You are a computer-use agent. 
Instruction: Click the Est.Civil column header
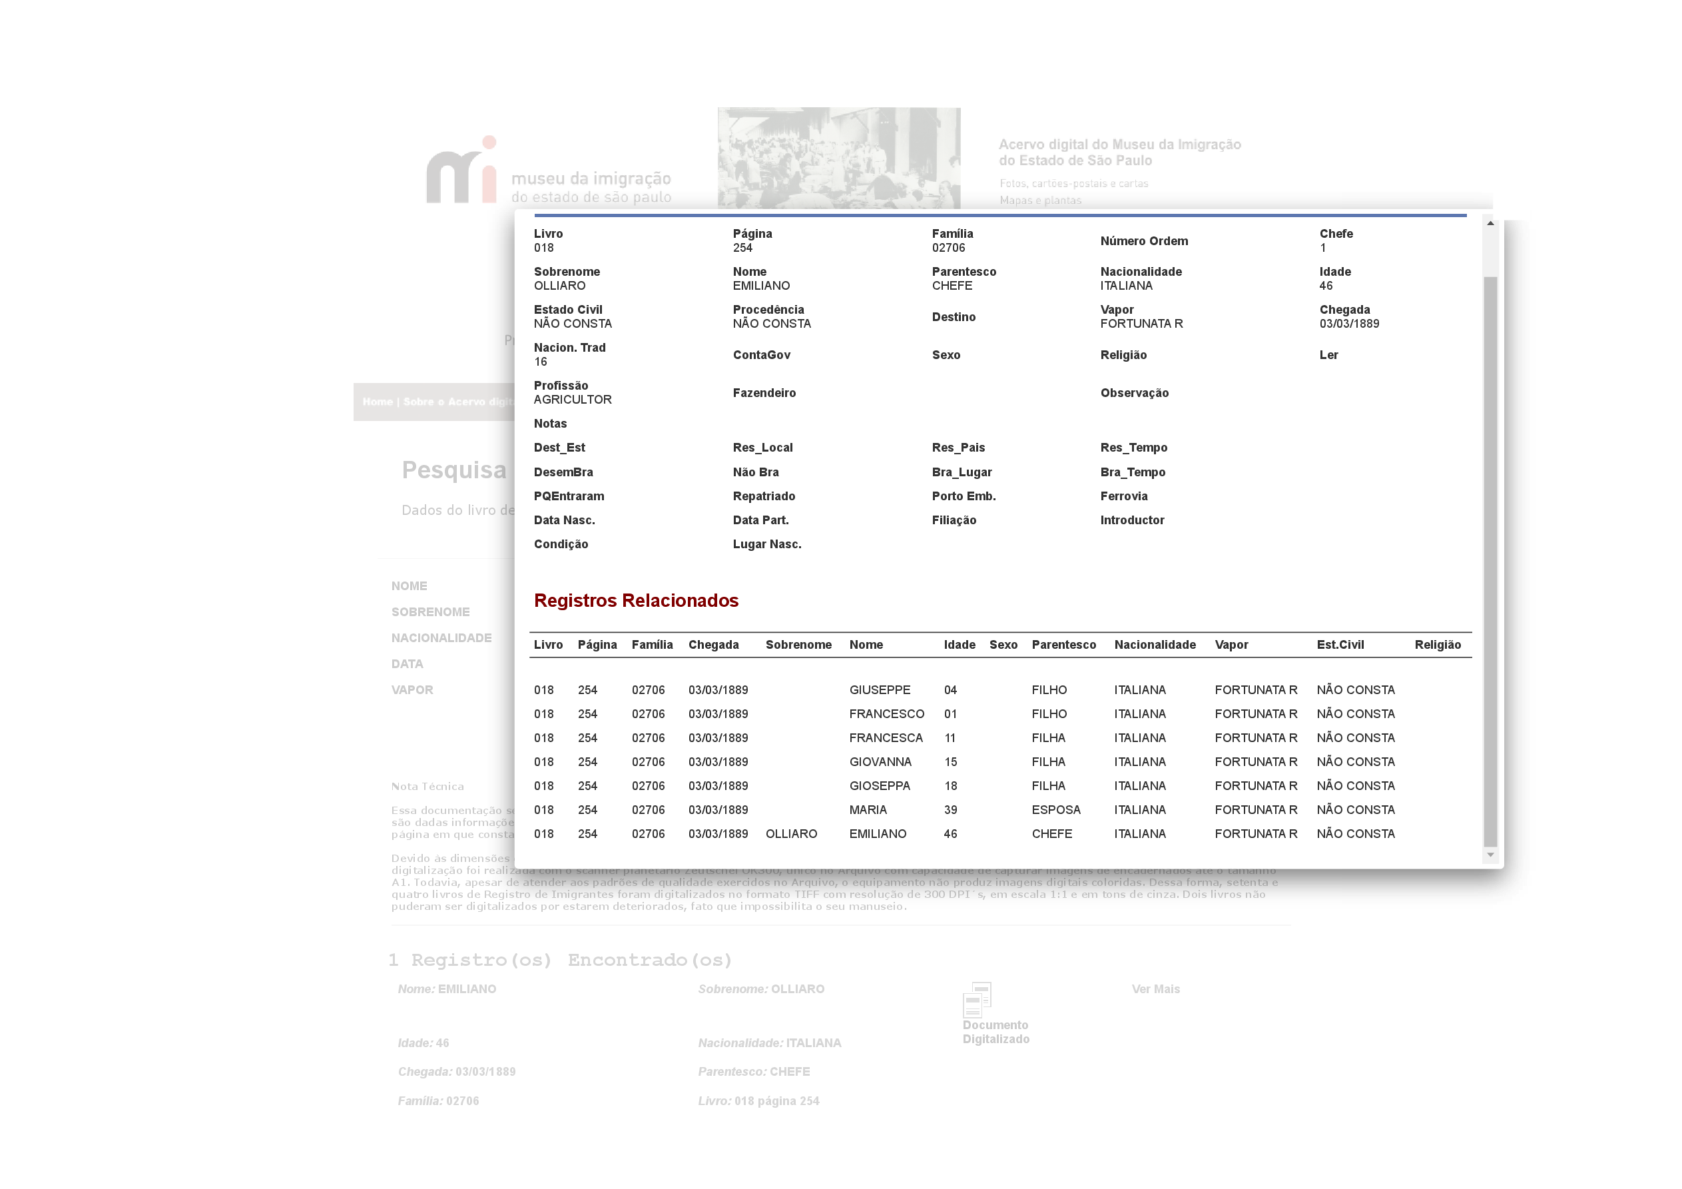pyautogui.click(x=1340, y=644)
